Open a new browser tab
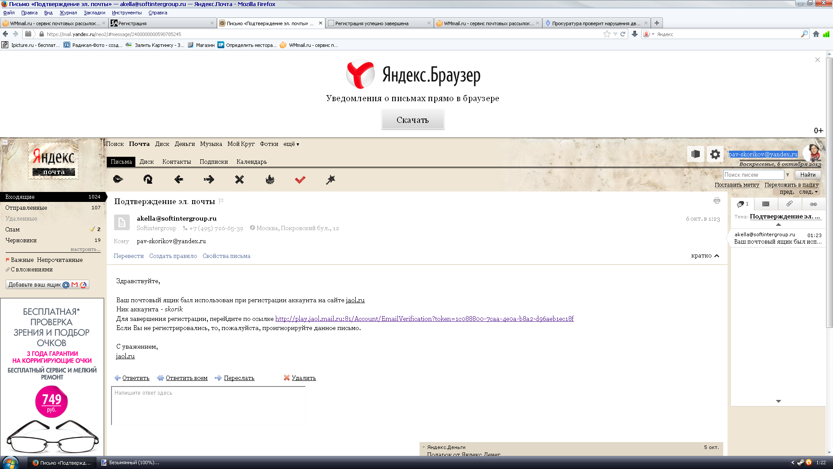This screenshot has width=833, height=469. point(657,23)
